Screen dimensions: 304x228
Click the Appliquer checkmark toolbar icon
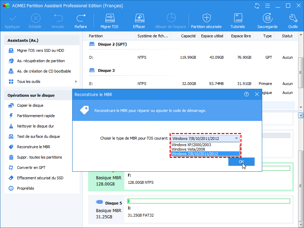point(12,19)
